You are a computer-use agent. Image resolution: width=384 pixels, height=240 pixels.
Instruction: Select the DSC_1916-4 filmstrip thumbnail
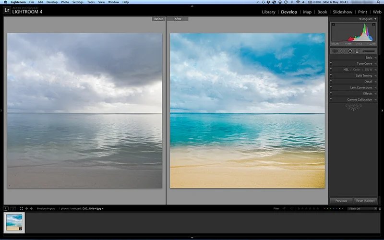point(14,223)
